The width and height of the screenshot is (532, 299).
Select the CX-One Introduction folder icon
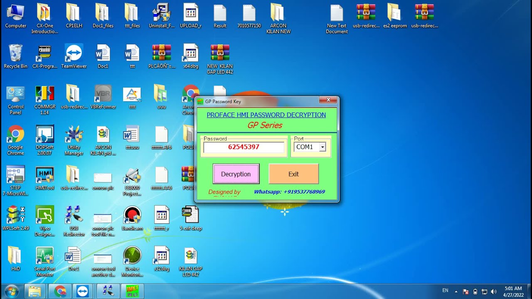pyautogui.click(x=44, y=19)
